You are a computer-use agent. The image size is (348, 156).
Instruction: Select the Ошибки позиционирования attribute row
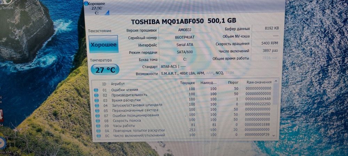(x=184, y=115)
